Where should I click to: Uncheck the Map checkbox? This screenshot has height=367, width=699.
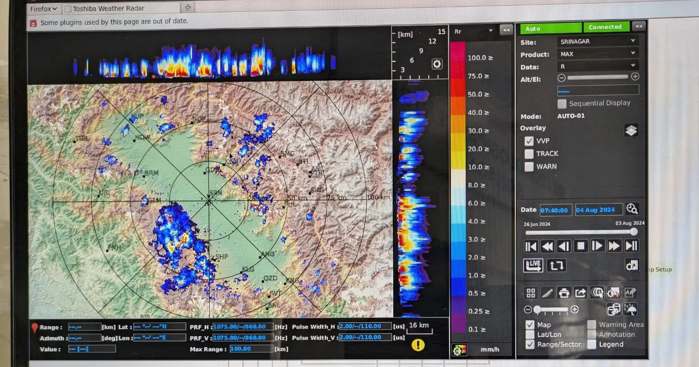530,325
